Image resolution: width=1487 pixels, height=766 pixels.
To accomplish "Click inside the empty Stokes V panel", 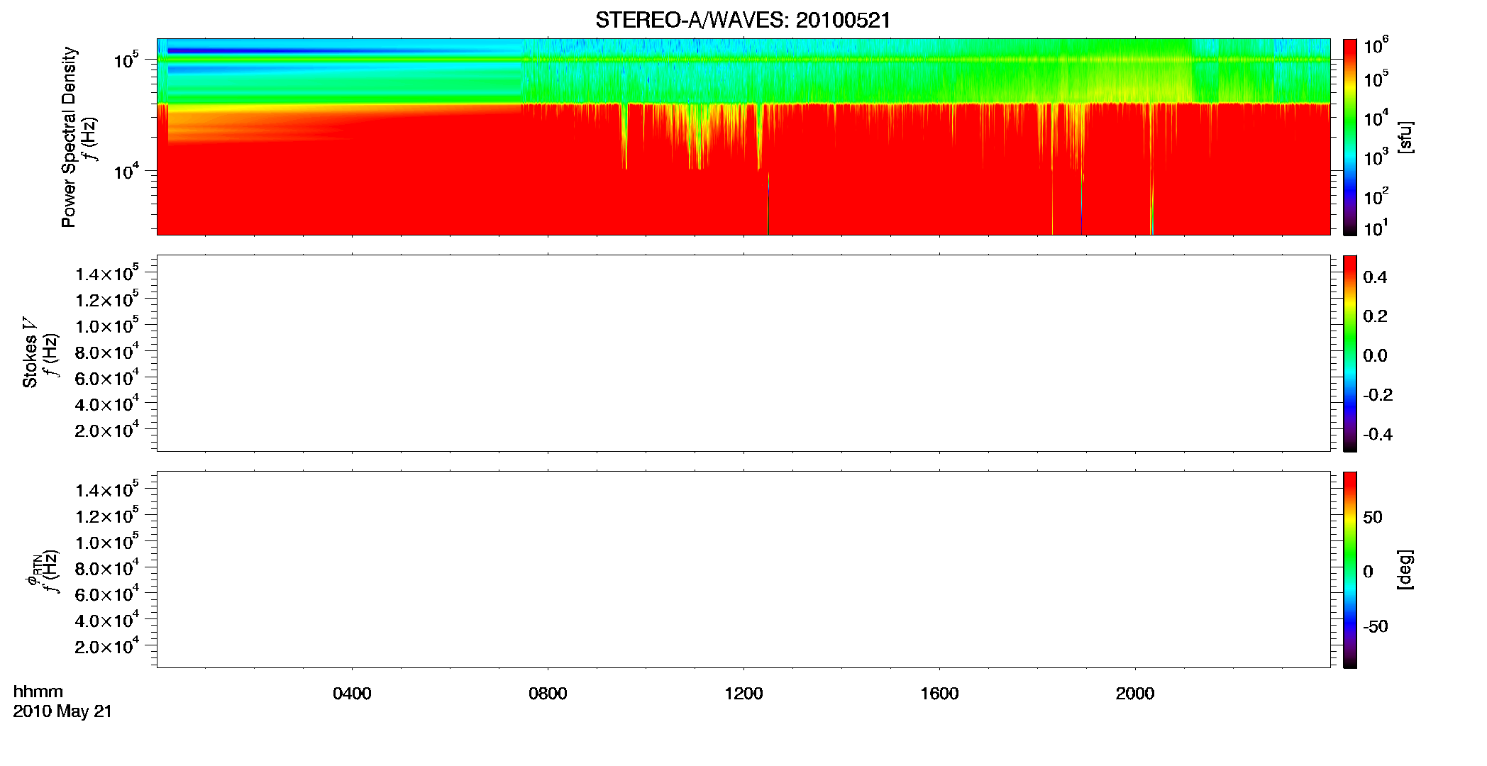I will (x=743, y=353).
